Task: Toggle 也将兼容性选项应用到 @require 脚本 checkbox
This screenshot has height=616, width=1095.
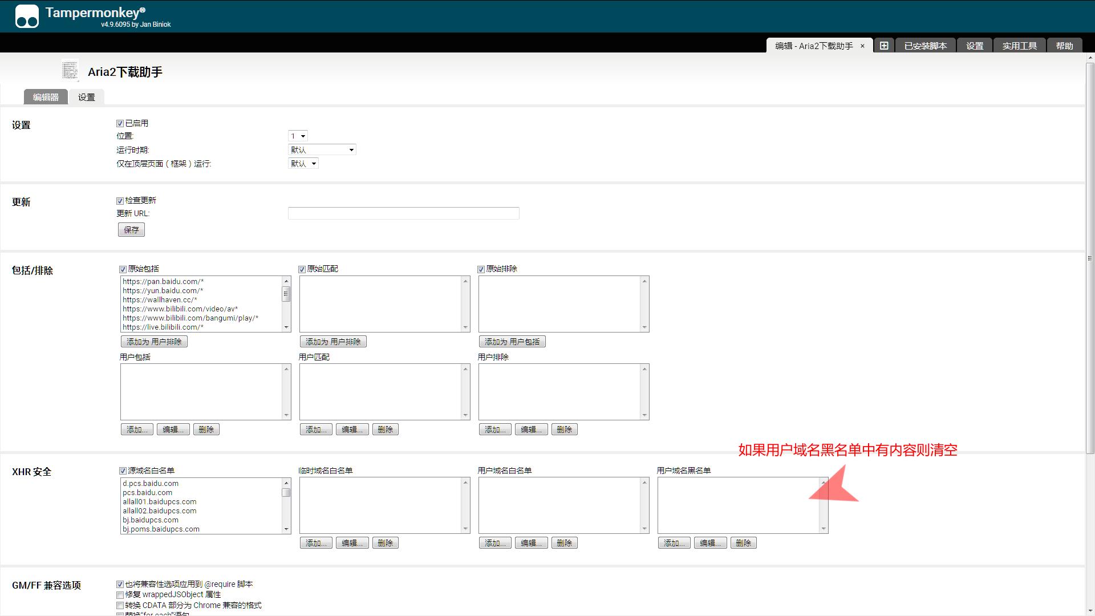Action: click(x=120, y=584)
